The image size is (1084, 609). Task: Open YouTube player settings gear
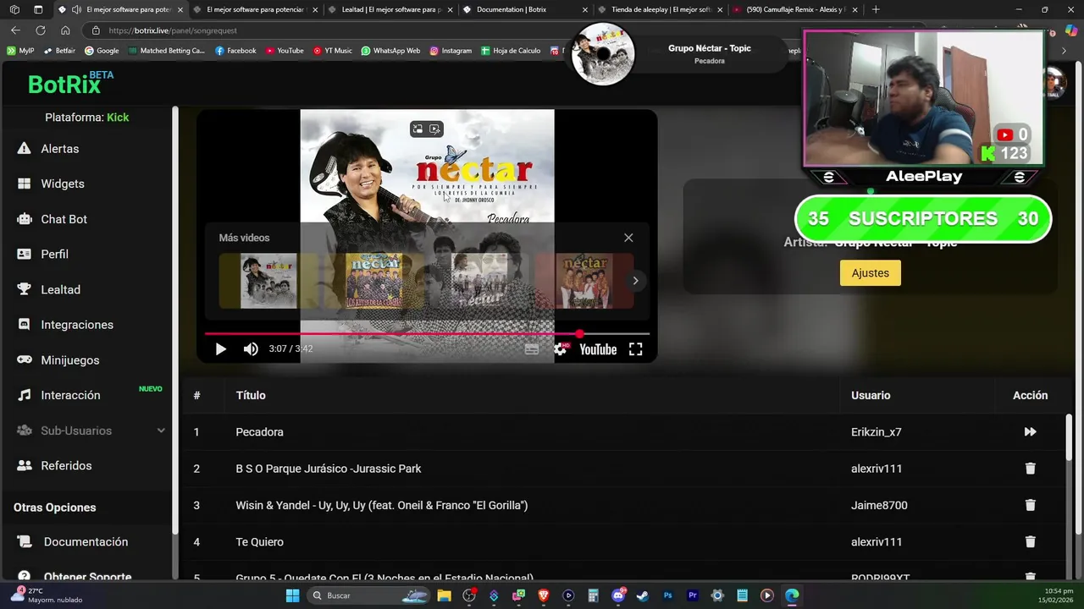coord(560,349)
